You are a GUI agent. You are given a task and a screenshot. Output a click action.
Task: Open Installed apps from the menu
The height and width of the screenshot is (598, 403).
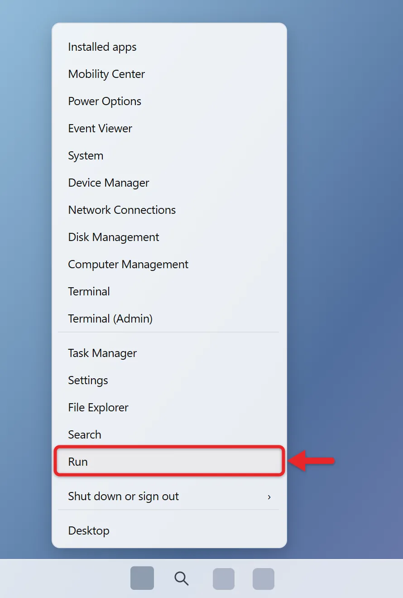click(169, 47)
